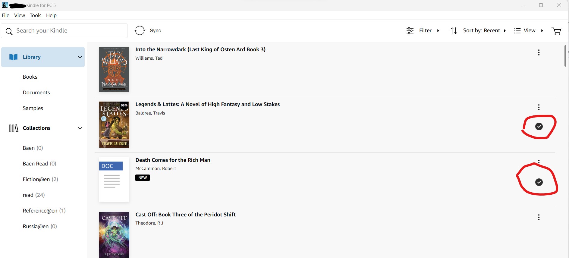Collapse the Library section chevron
569x258 pixels.
click(80, 57)
